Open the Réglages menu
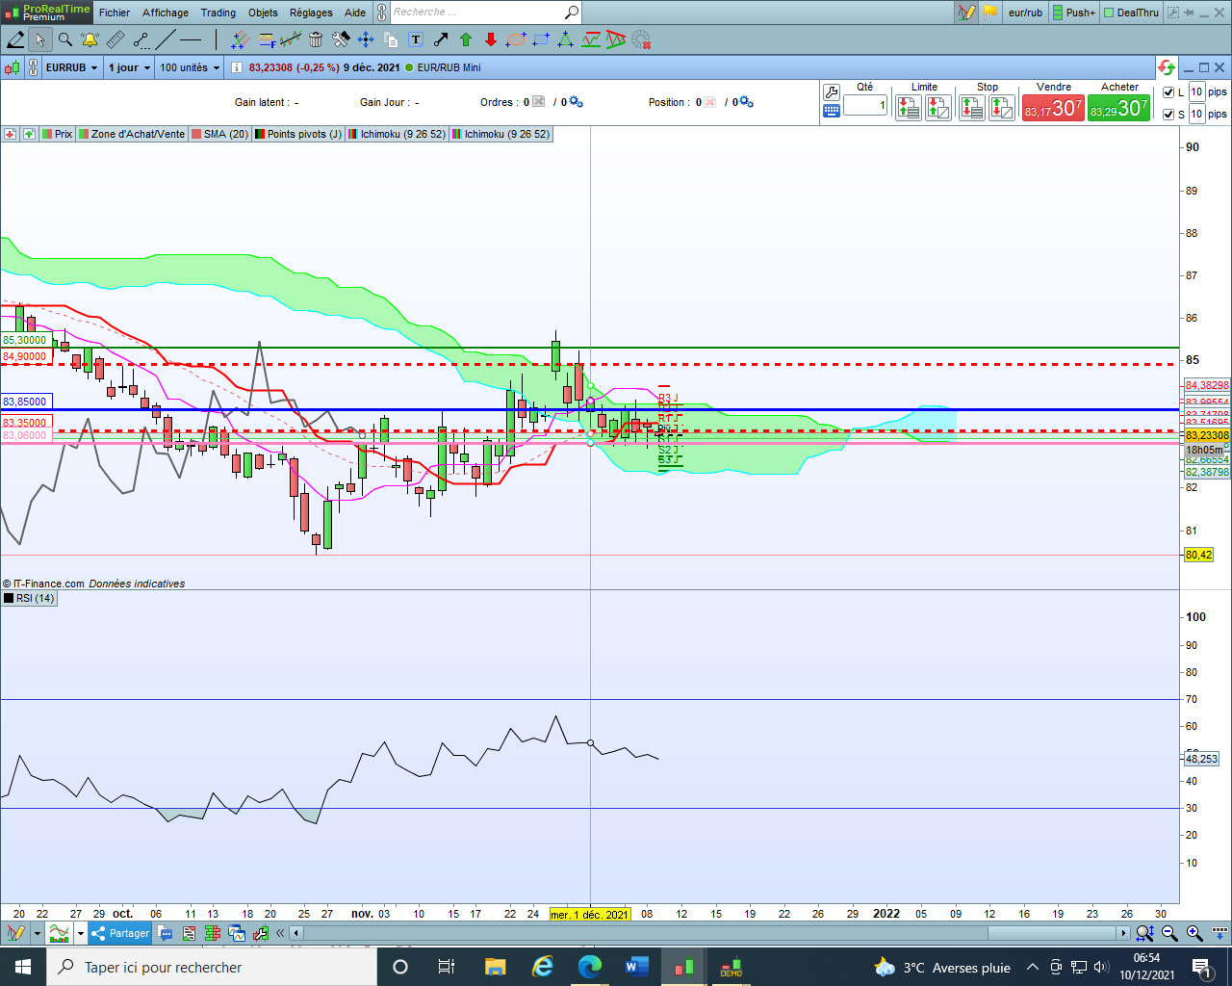Viewport: 1232px width, 986px height. [x=311, y=13]
